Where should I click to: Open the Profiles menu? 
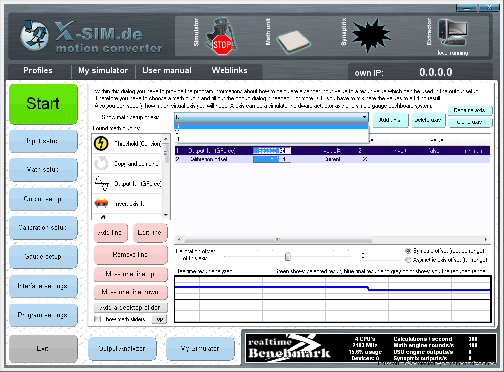[38, 71]
